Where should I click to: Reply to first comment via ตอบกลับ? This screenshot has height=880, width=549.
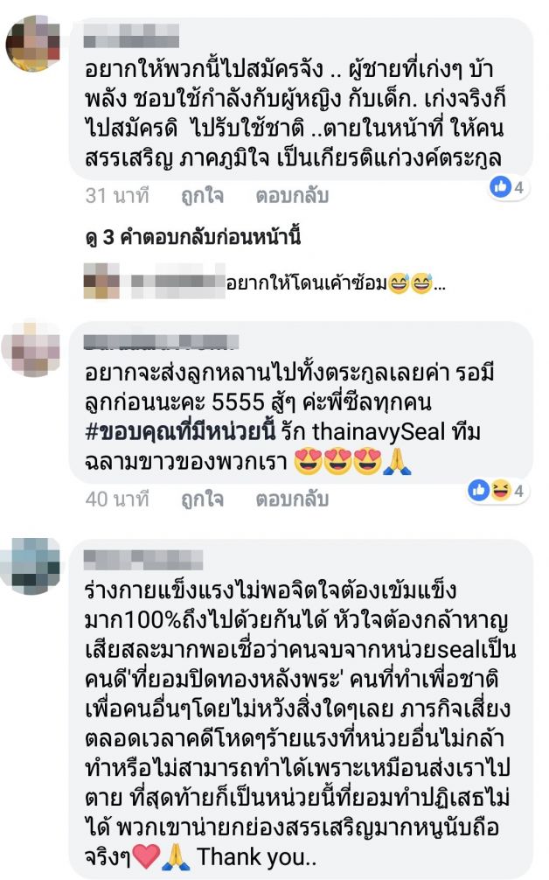[292, 196]
